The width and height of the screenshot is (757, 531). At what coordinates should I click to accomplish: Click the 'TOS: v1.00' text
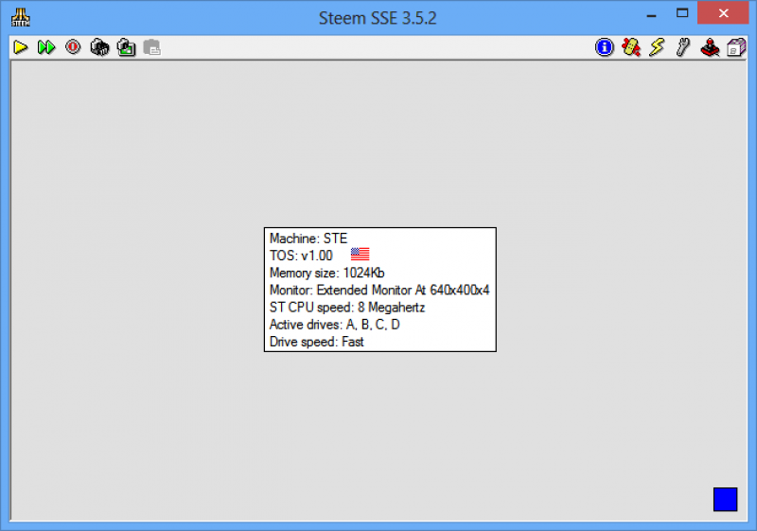click(x=301, y=256)
